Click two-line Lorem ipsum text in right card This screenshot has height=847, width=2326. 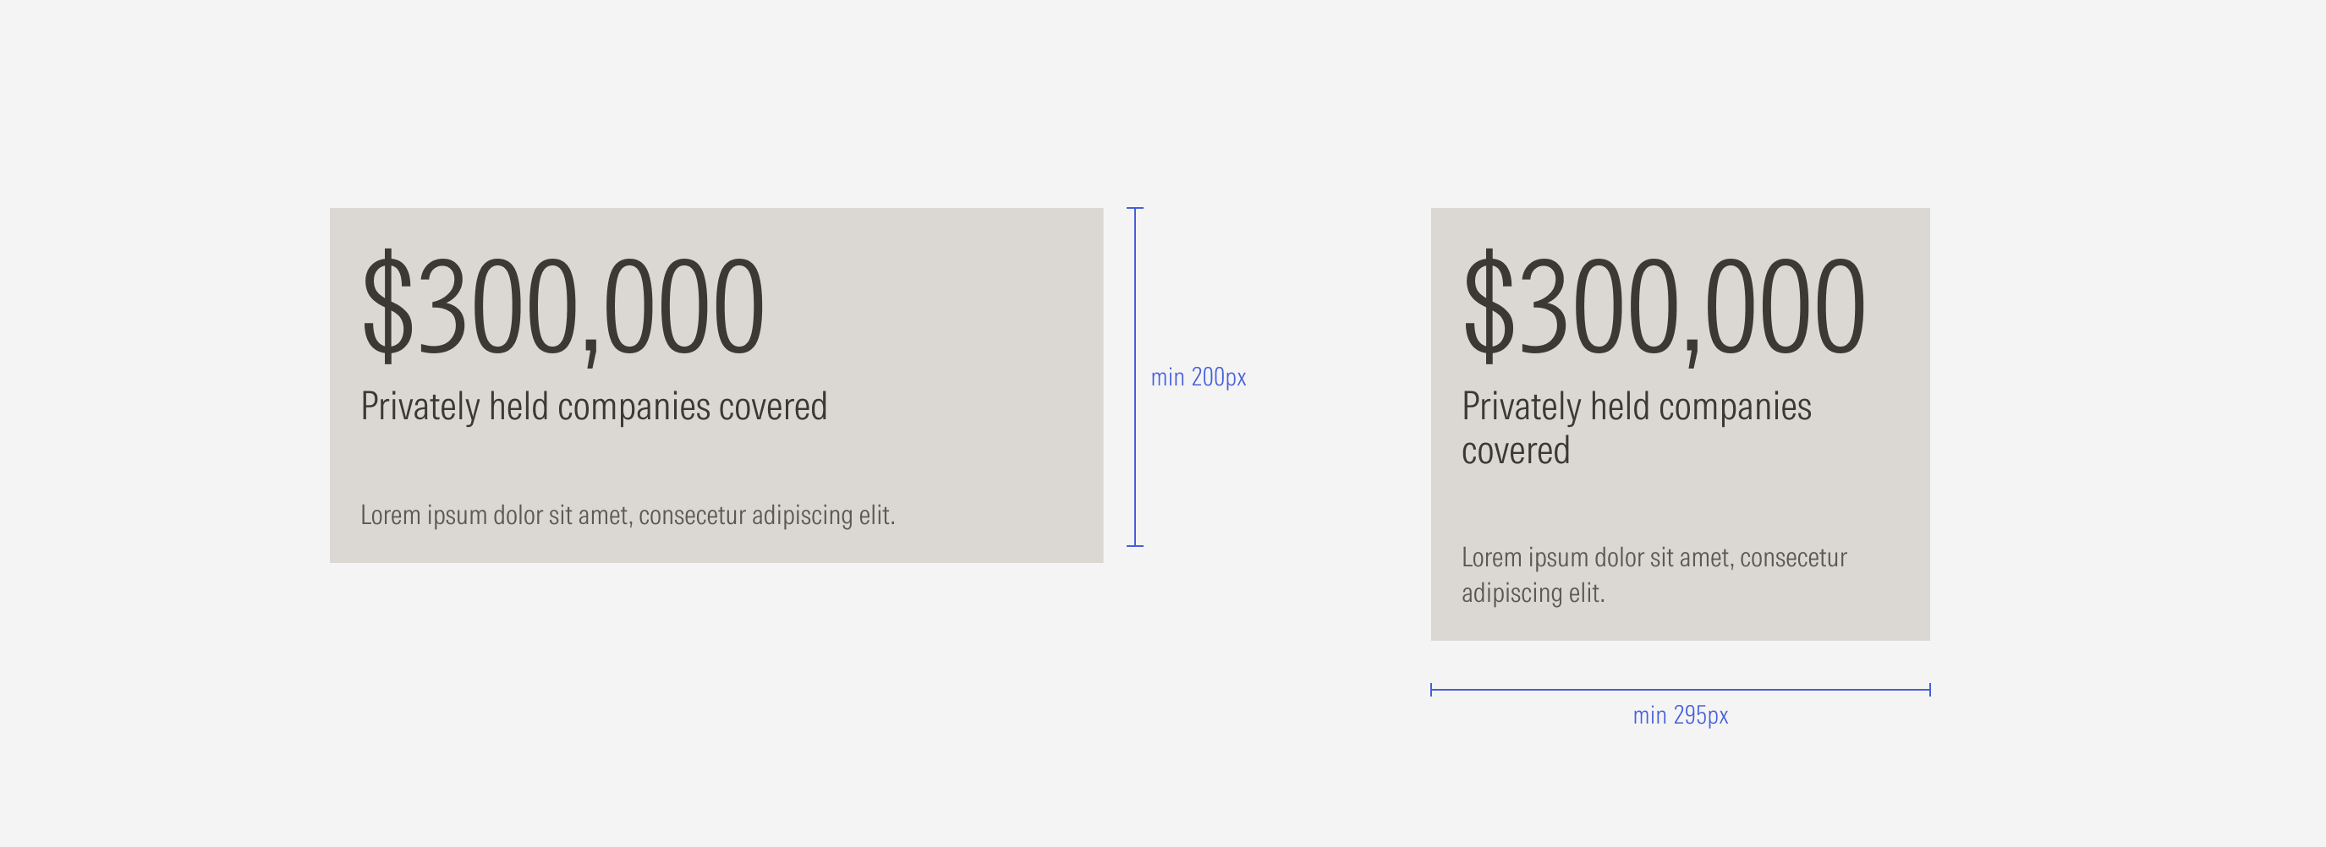(x=1654, y=575)
